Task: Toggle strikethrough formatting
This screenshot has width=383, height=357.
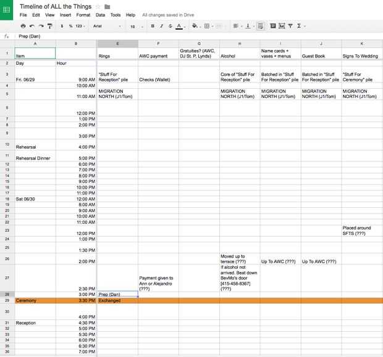Action: tap(170, 26)
